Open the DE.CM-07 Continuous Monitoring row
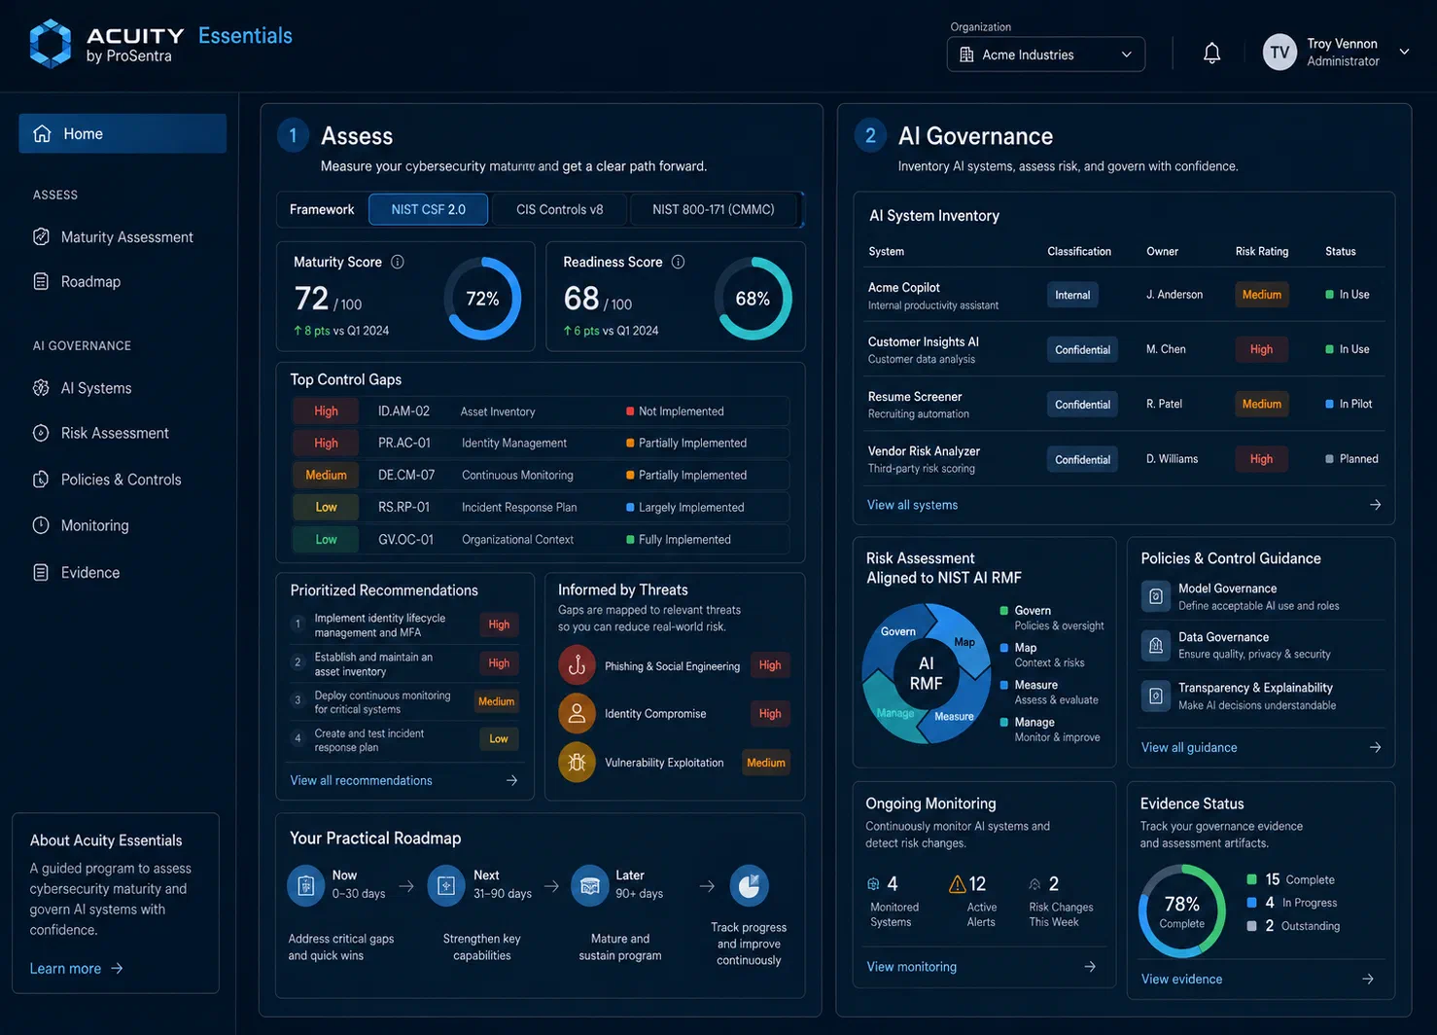The width and height of the screenshot is (1437, 1035). click(x=540, y=475)
